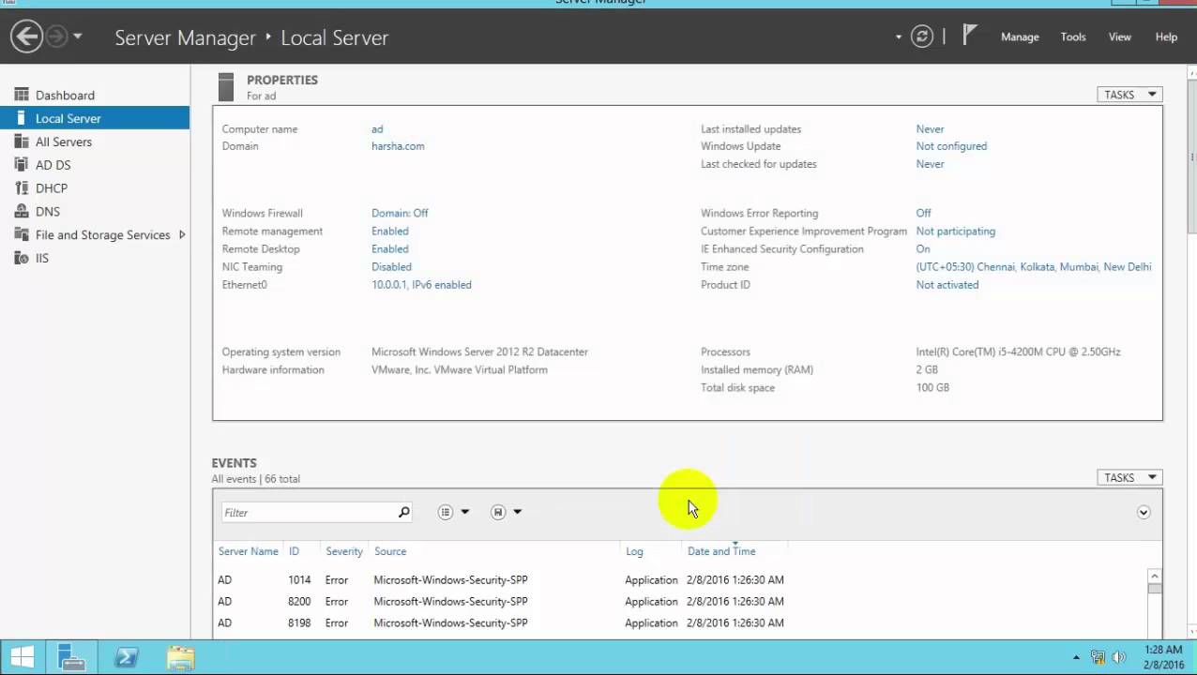This screenshot has height=675, width=1197.
Task: Click the volume speaker tray icon
Action: (1118, 657)
